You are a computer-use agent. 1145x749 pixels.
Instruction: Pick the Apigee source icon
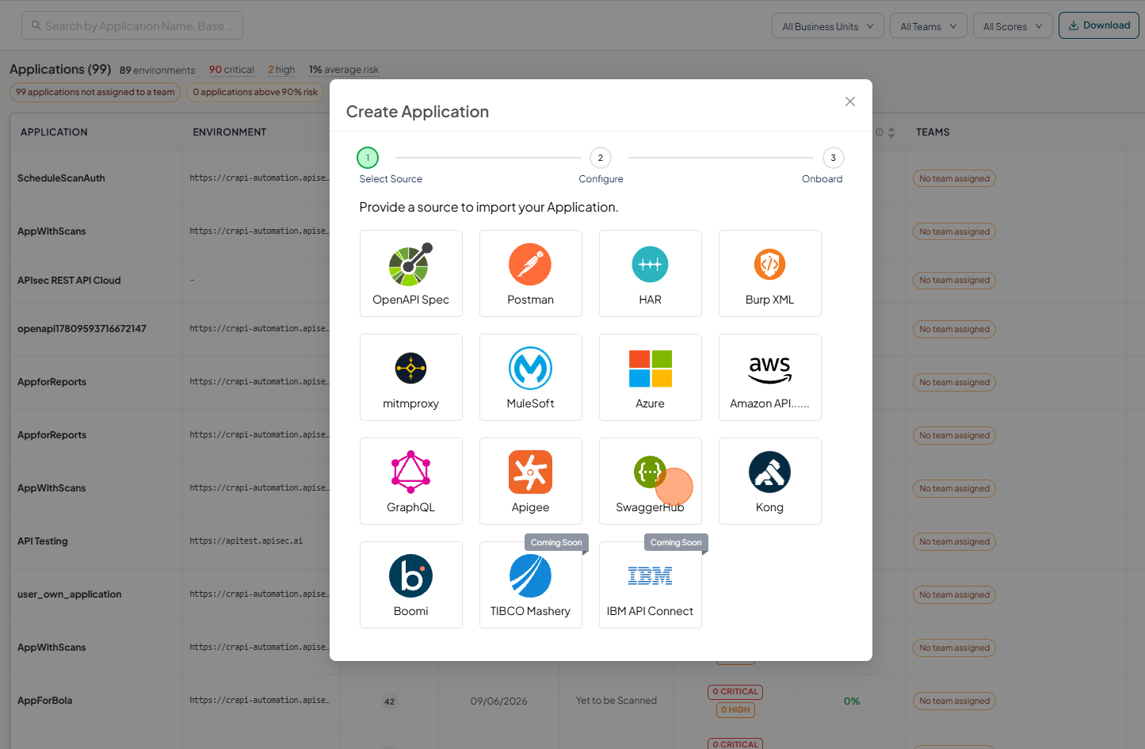tap(530, 472)
